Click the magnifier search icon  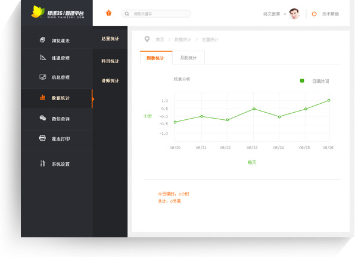[x=127, y=14]
